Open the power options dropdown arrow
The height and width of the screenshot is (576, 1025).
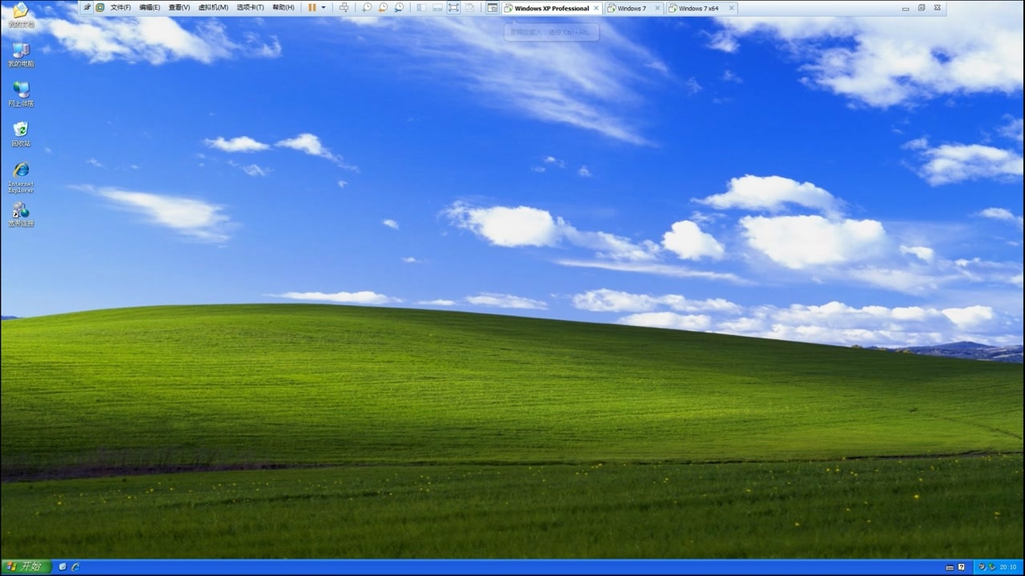pos(324,8)
